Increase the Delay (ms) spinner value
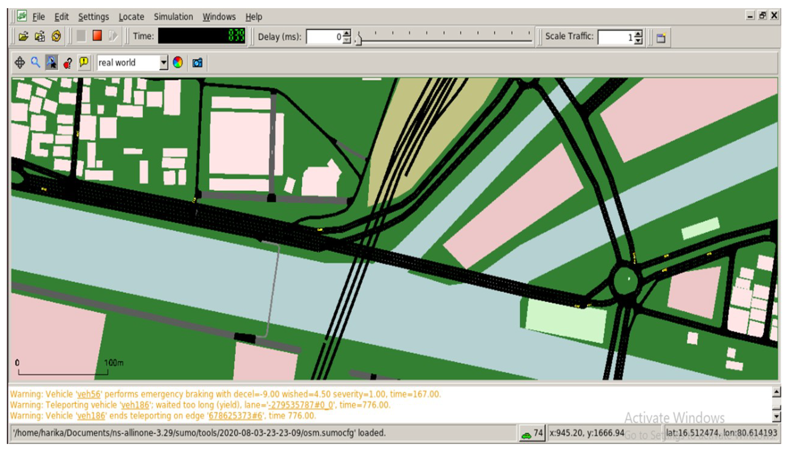This screenshot has height=450, width=786. [347, 33]
